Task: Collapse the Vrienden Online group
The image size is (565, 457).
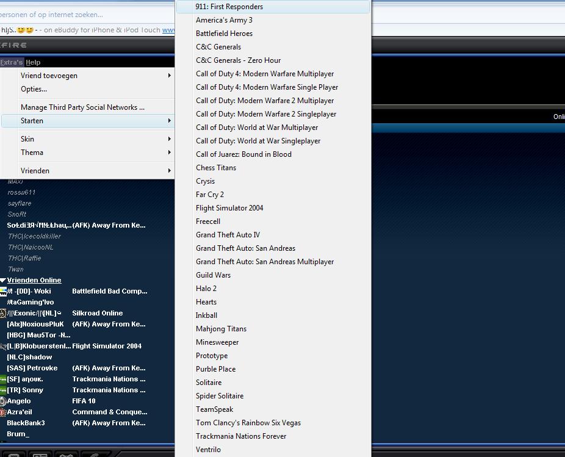Action: [3, 281]
